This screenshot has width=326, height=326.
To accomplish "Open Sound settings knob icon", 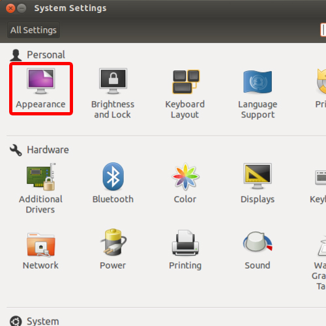I will 258,242.
